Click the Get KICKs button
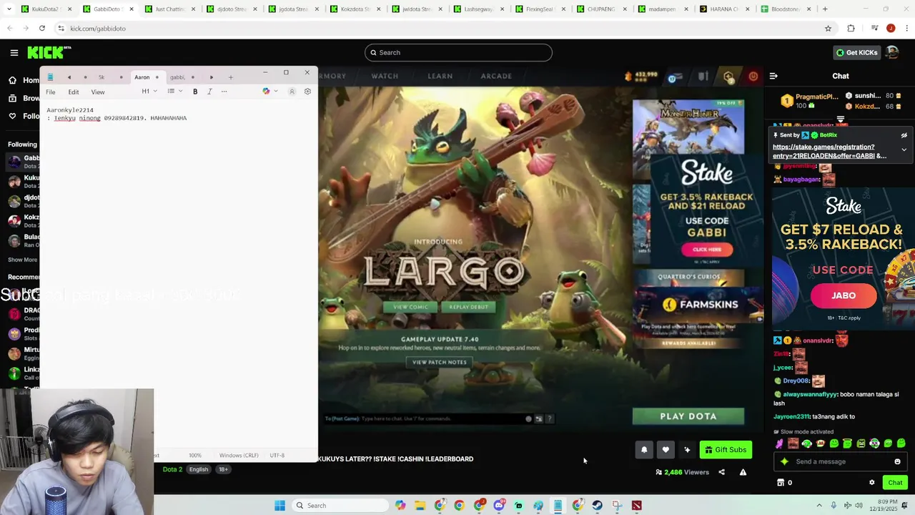The height and width of the screenshot is (515, 915). coord(856,52)
